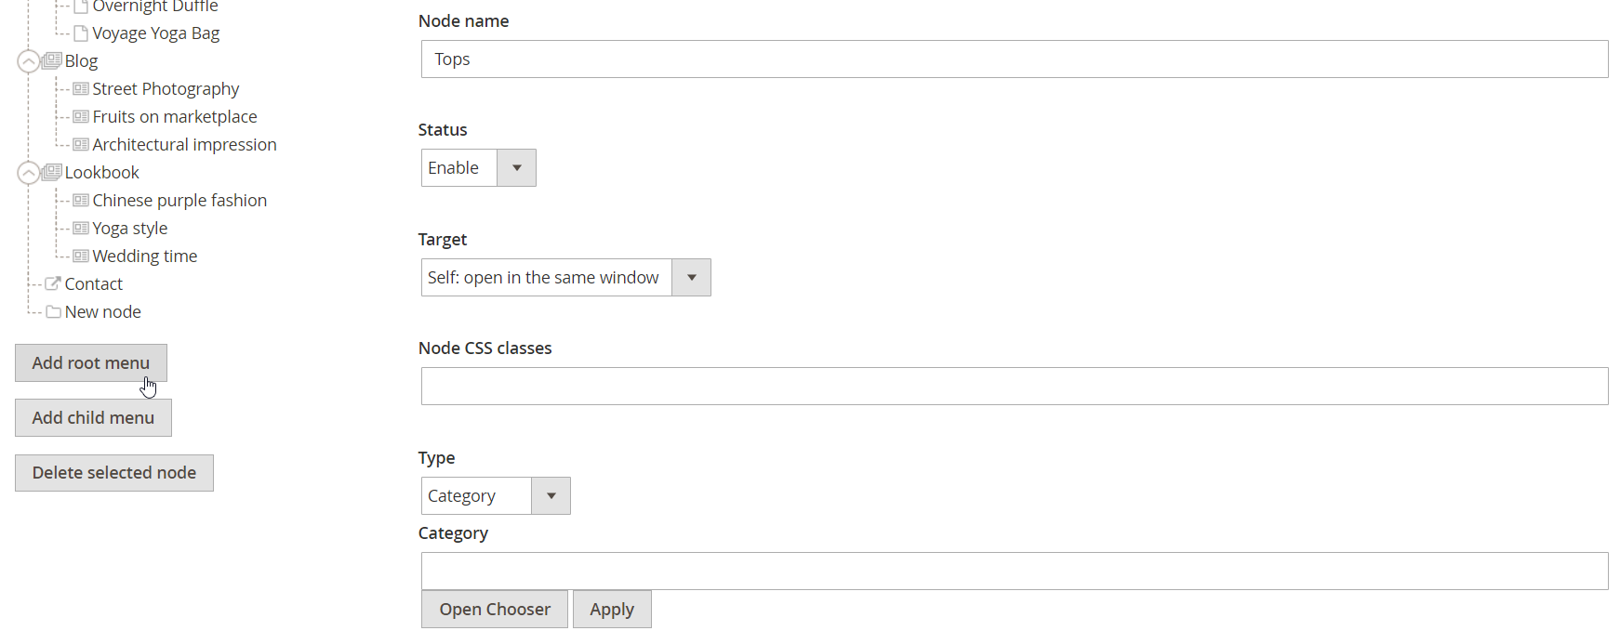Collapse the Lookbook tree node
The image size is (1620, 644).
[29, 173]
